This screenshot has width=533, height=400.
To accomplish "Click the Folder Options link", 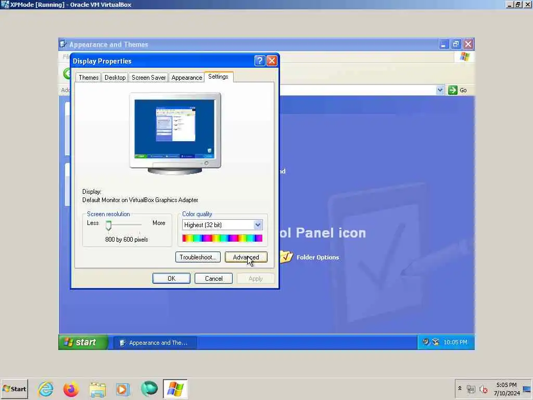I will click(x=318, y=257).
